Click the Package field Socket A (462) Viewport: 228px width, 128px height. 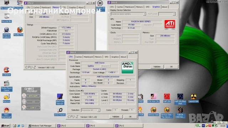click(x=100, y=69)
